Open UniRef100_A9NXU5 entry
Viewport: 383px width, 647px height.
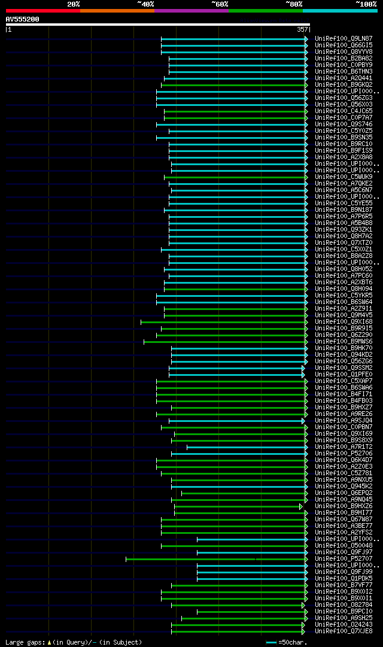point(344,480)
